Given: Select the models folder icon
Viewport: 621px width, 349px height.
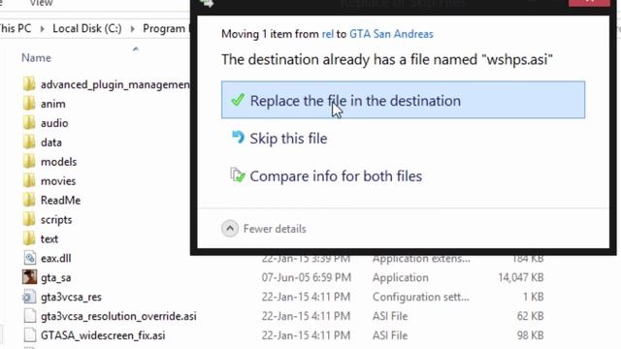Looking at the screenshot, I should tap(29, 162).
